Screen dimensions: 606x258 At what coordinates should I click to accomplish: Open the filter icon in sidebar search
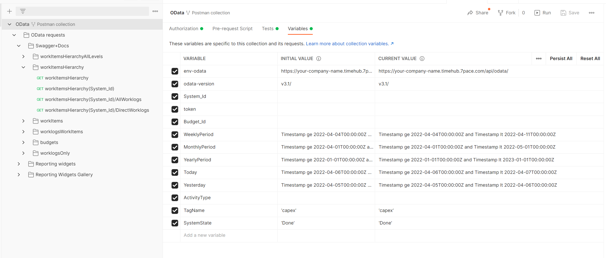(x=23, y=11)
